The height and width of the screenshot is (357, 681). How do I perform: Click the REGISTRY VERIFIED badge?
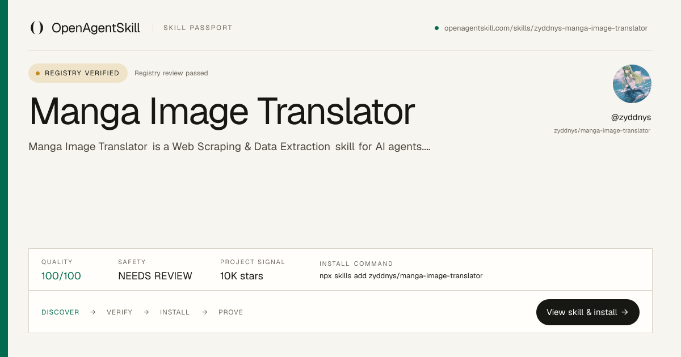(x=78, y=73)
